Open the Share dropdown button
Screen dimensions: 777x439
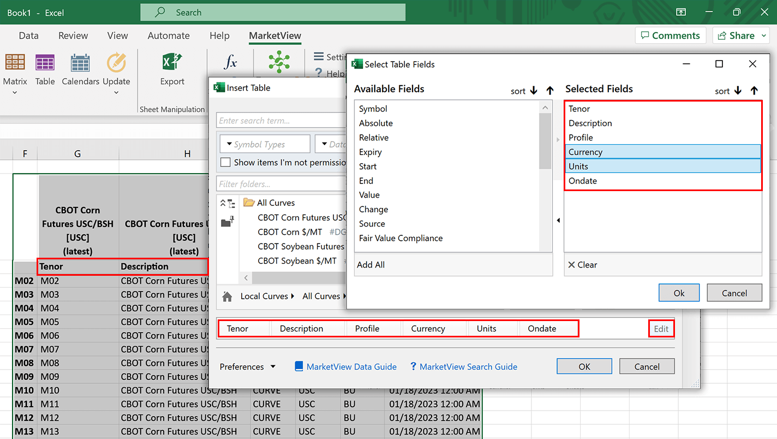[740, 35]
